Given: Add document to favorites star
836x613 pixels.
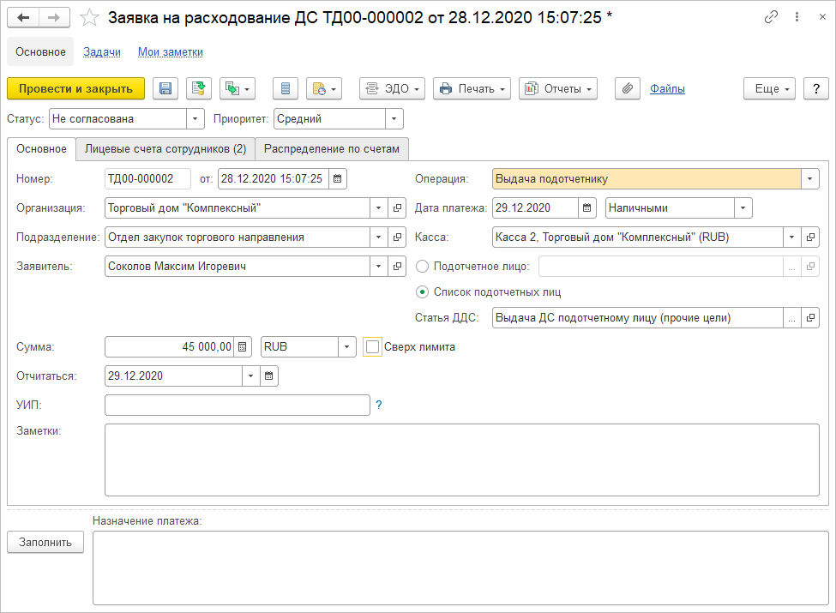Looking at the screenshot, I should [89, 18].
